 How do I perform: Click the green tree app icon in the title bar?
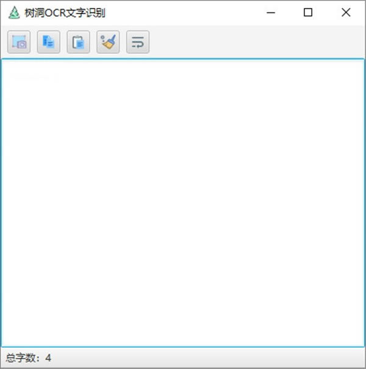pos(14,12)
